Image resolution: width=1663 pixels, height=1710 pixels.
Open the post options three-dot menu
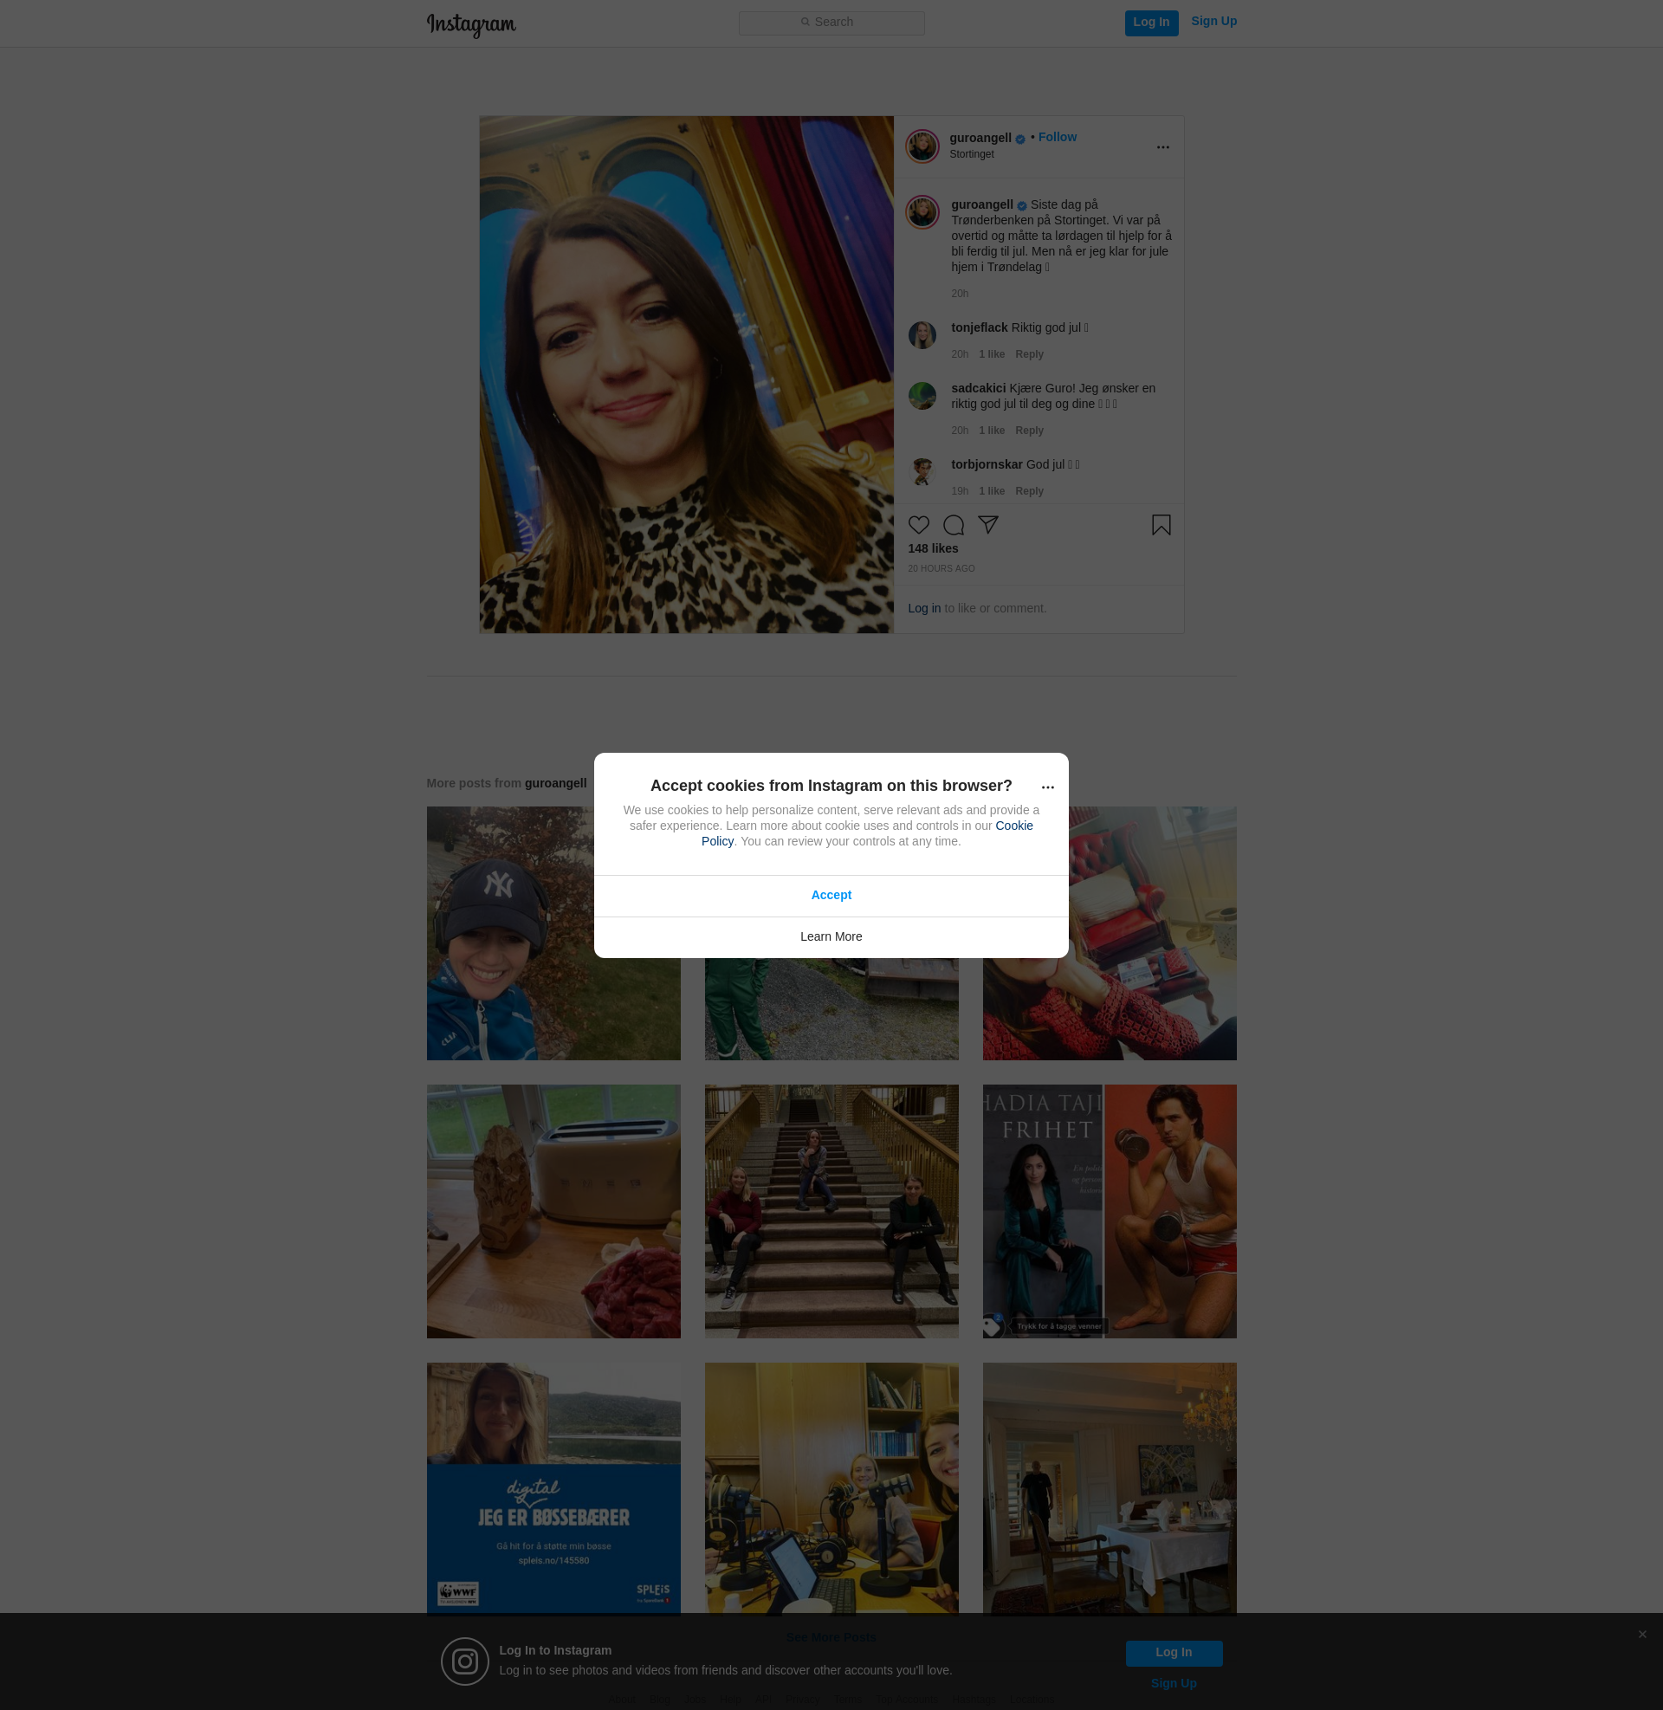pyautogui.click(x=1162, y=147)
